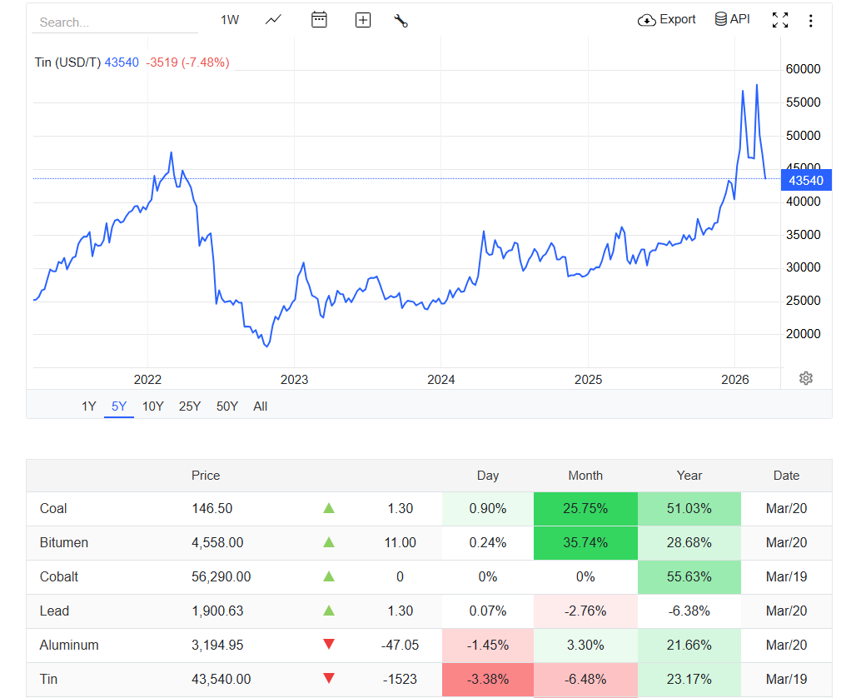Screen dimensions: 846x698
Task: Type in the Search input field
Action: [115, 22]
